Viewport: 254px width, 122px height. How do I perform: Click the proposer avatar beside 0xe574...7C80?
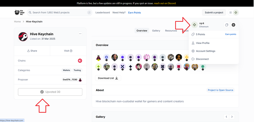[x=80, y=80]
